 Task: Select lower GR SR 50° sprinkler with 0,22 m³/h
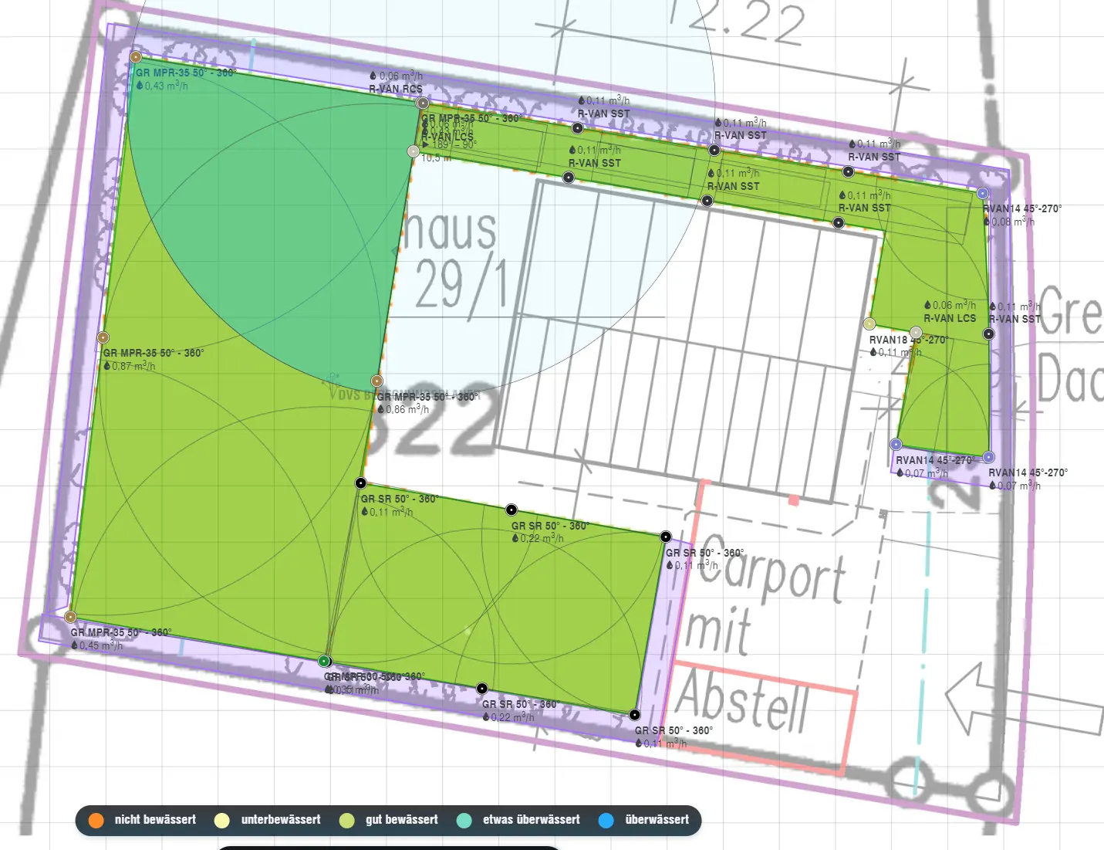481,689
